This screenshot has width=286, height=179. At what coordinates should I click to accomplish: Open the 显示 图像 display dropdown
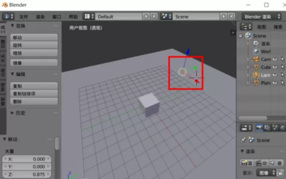point(266,173)
